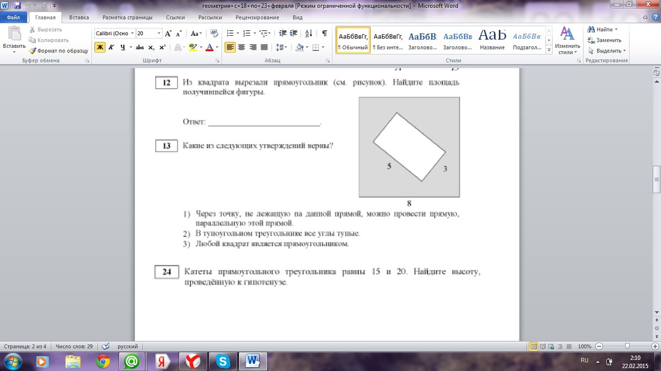Toggle bold (Ж) formatting off
Image resolution: width=661 pixels, height=371 pixels.
100,47
